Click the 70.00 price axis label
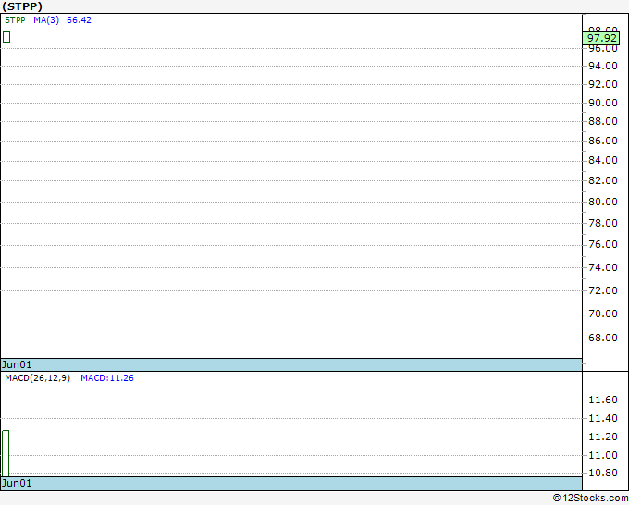The image size is (629, 505). [x=602, y=314]
